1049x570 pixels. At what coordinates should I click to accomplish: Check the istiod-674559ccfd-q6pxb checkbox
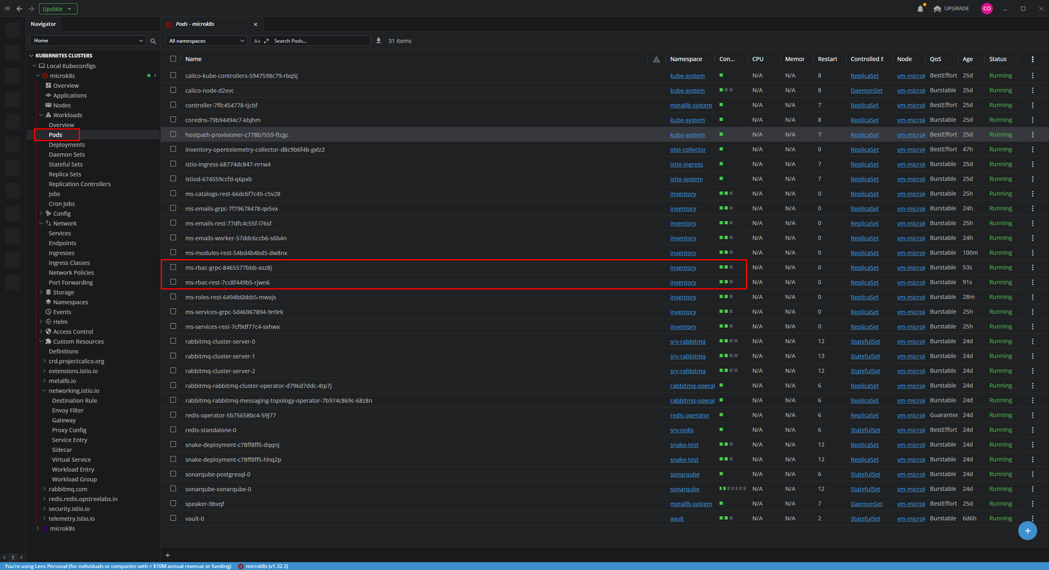coord(173,178)
